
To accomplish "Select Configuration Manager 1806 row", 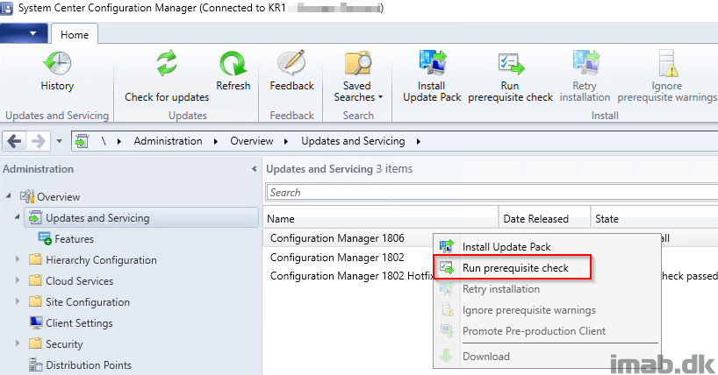I will [348, 238].
